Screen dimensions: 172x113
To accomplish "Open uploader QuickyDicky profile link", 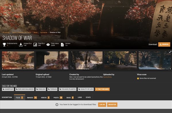I will click(107, 77).
